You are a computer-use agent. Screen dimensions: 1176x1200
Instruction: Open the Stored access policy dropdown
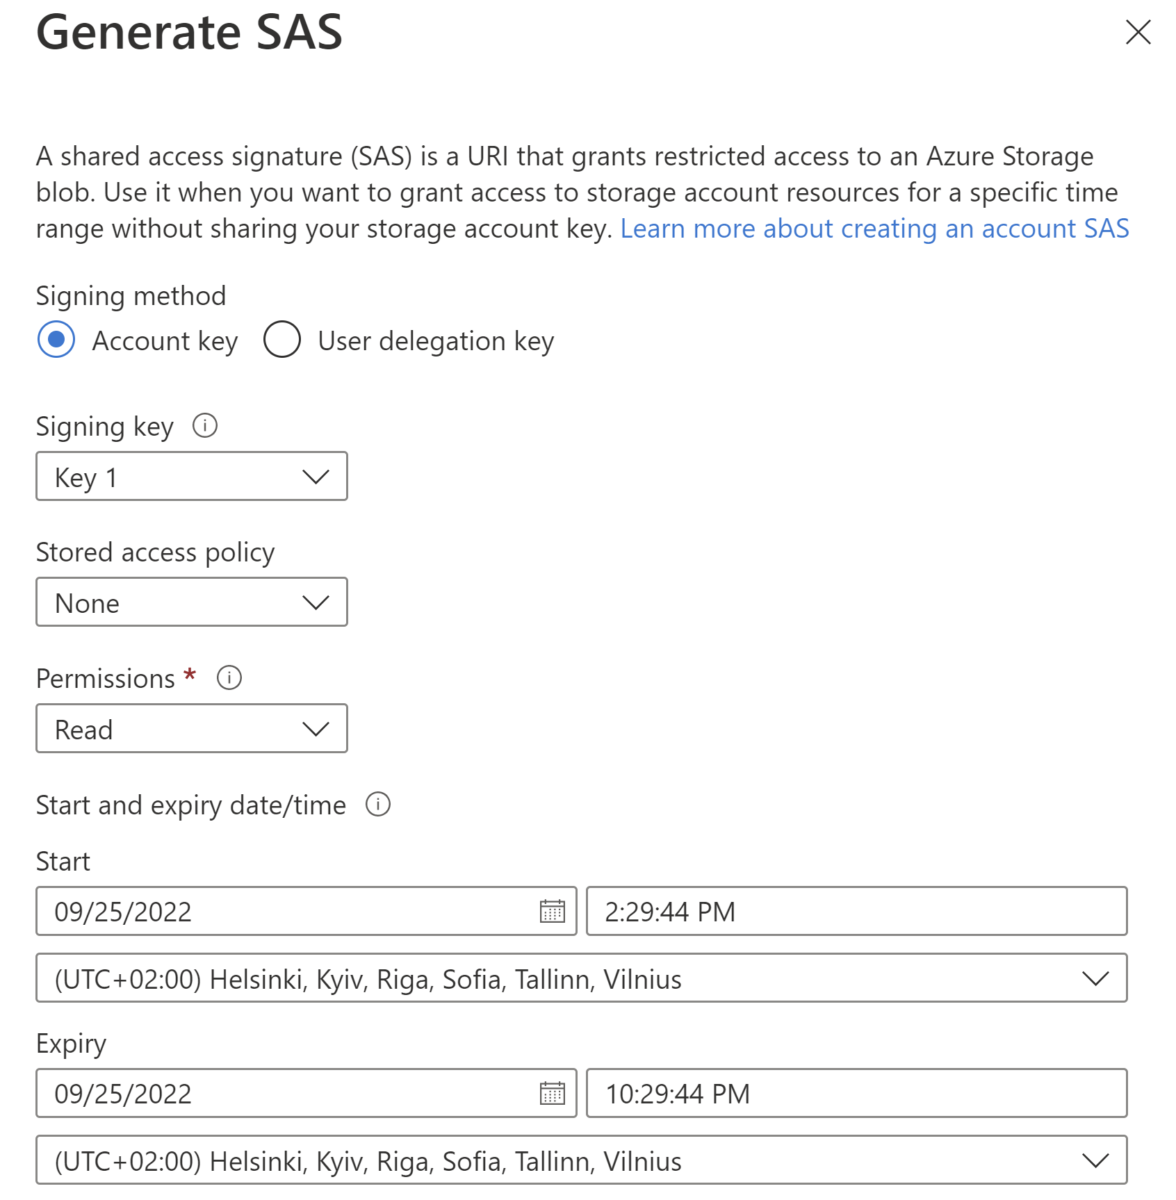coord(192,602)
